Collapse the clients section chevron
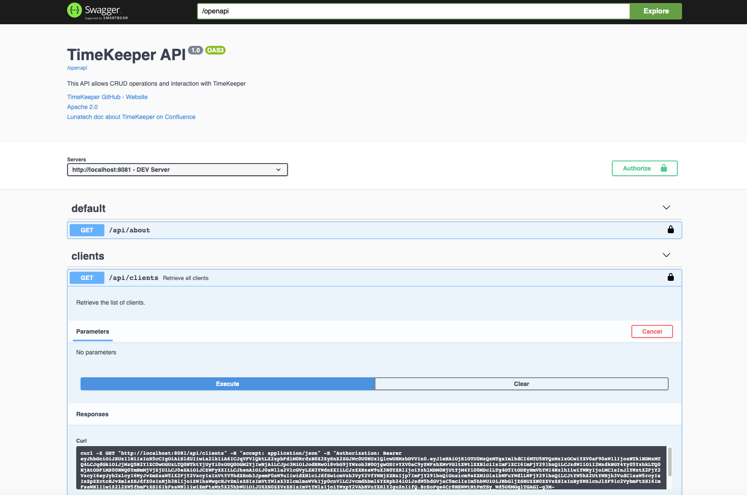 click(x=666, y=255)
